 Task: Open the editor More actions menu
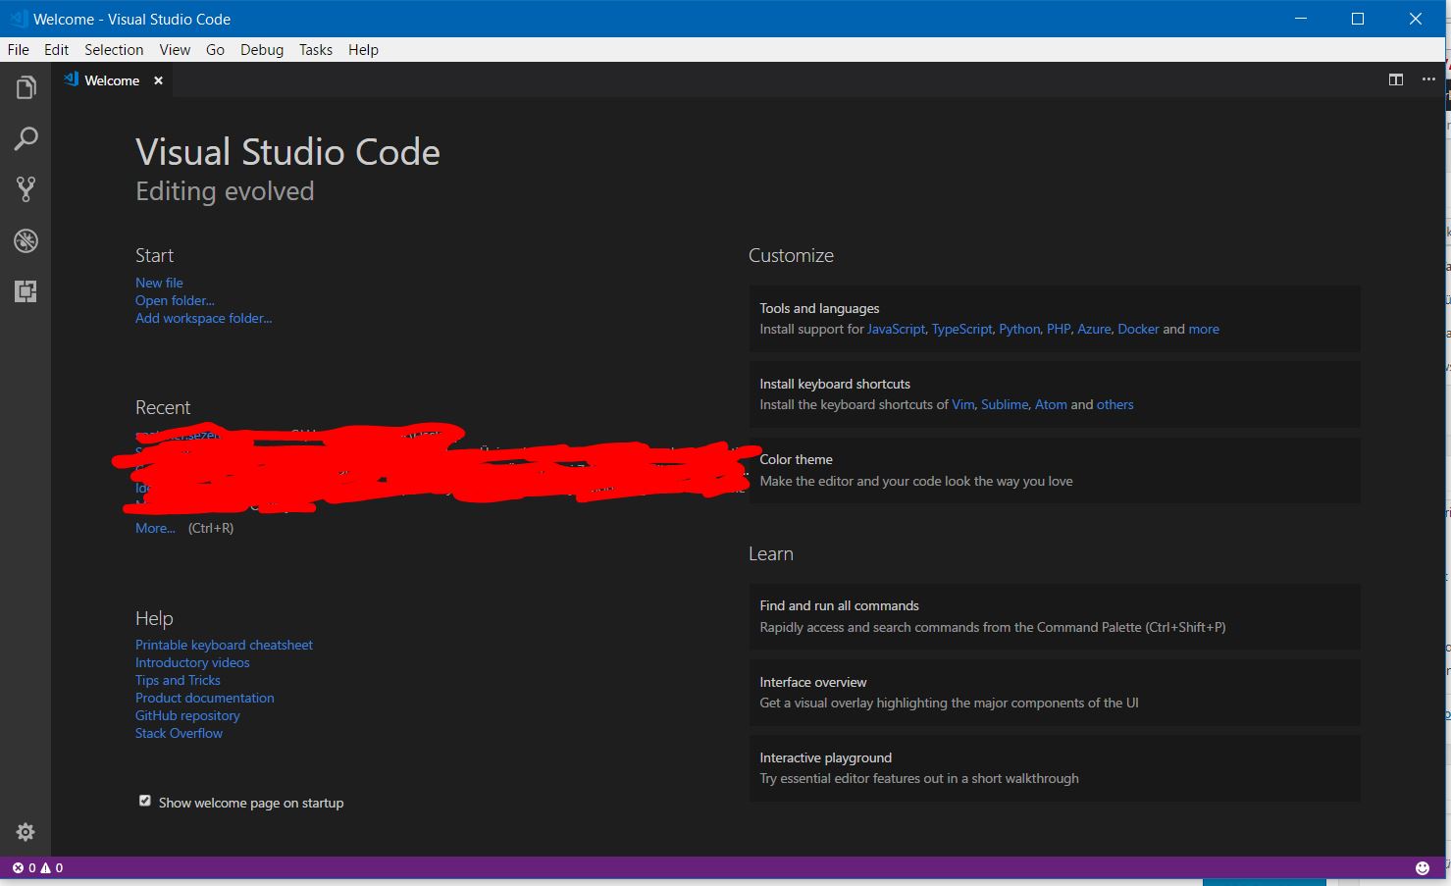[x=1427, y=79]
